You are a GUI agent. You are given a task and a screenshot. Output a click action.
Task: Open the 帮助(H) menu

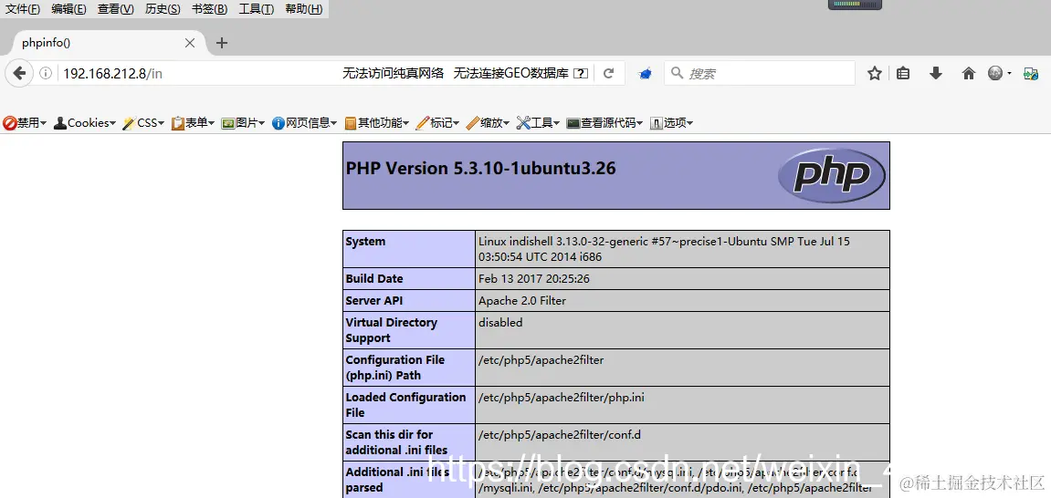click(x=304, y=9)
